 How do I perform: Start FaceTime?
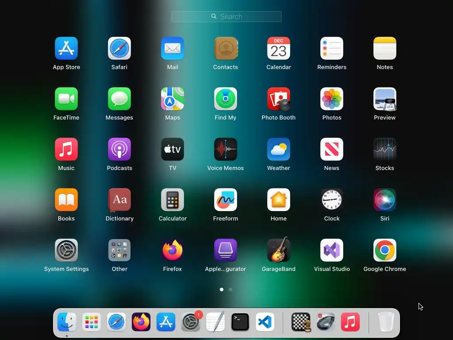66,99
